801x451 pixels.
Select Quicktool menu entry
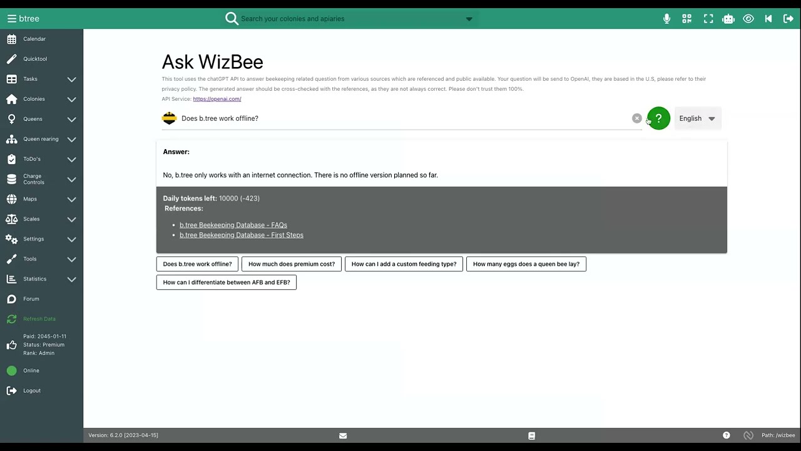pyautogui.click(x=35, y=59)
